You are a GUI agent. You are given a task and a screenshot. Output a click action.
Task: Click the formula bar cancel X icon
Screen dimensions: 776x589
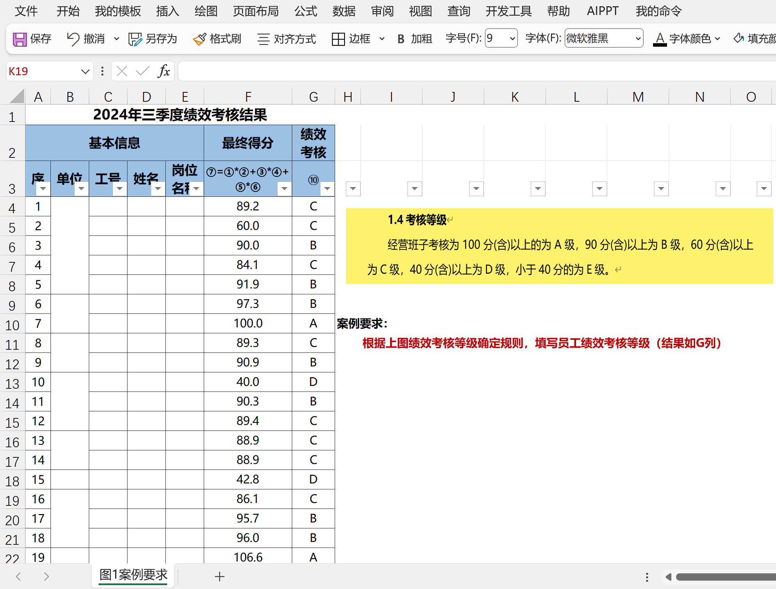[122, 71]
